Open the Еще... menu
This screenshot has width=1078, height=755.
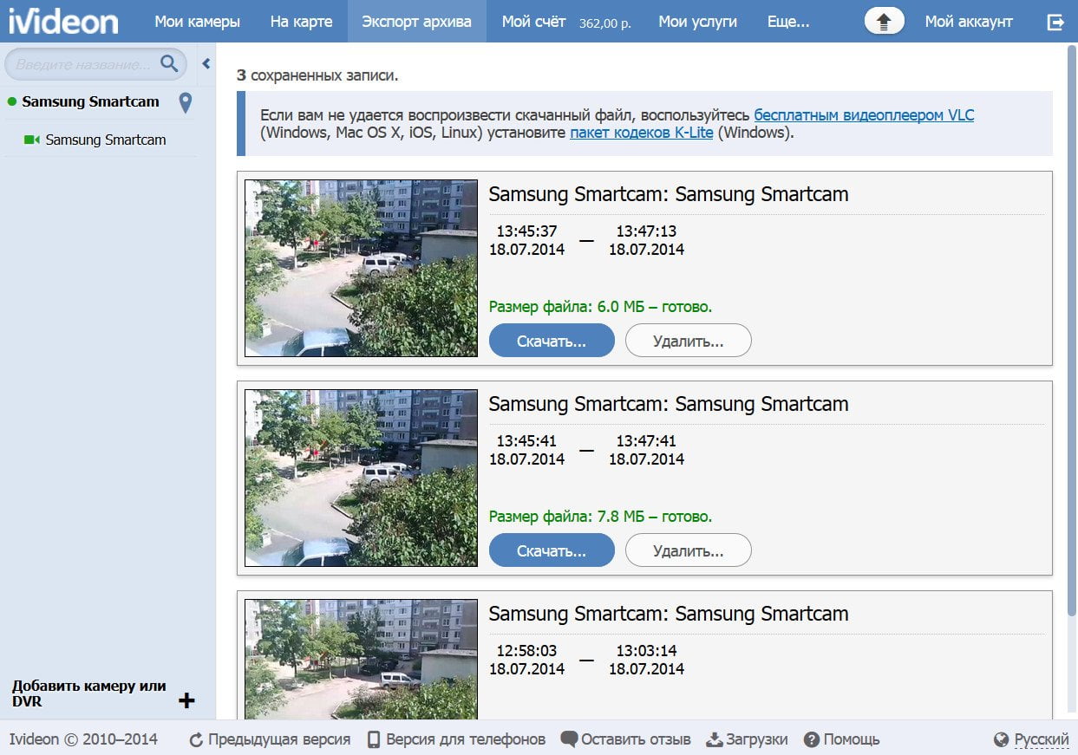788,22
